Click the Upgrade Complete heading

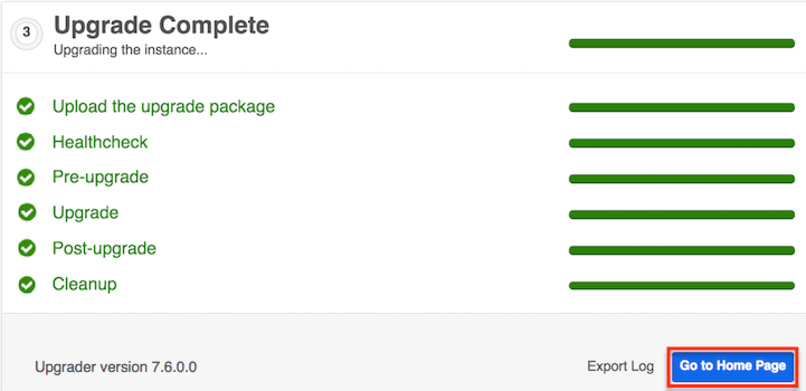point(161,25)
